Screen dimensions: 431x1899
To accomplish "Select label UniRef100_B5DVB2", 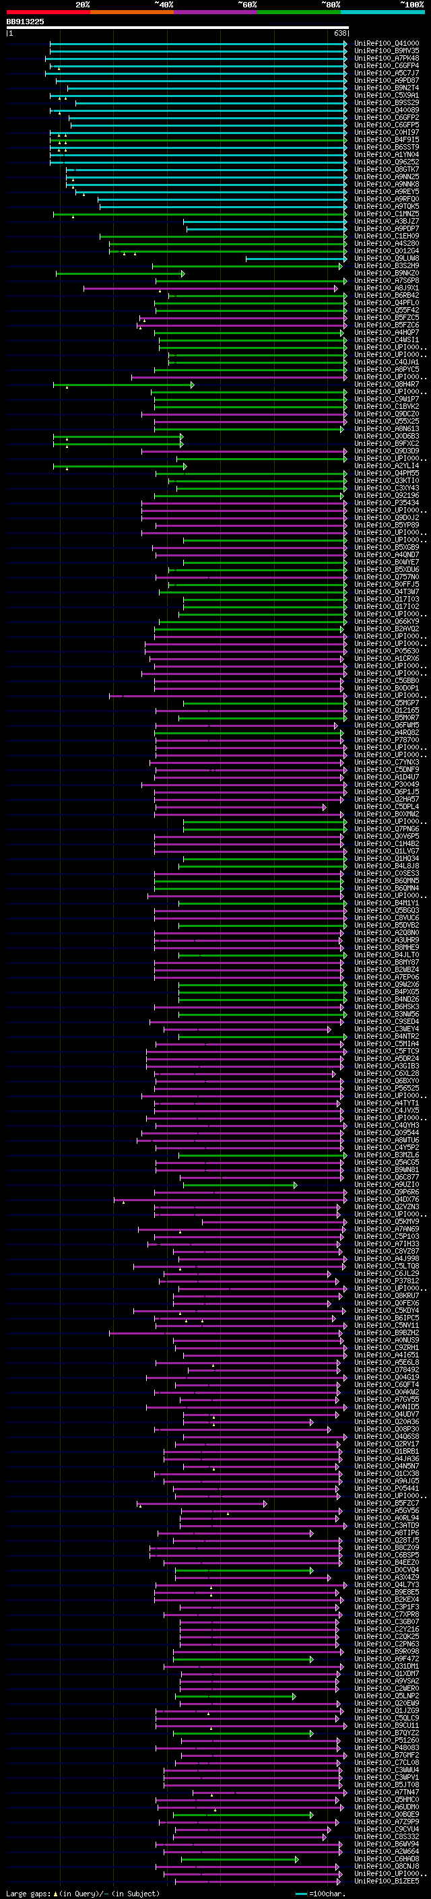I will click(387, 925).
